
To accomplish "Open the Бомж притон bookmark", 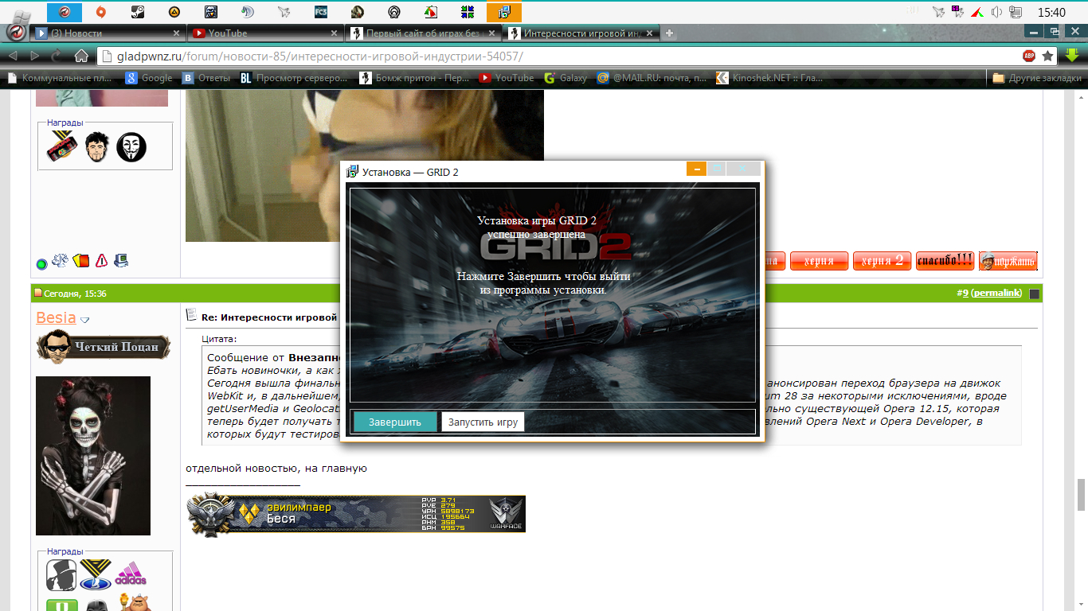I will click(x=414, y=78).
